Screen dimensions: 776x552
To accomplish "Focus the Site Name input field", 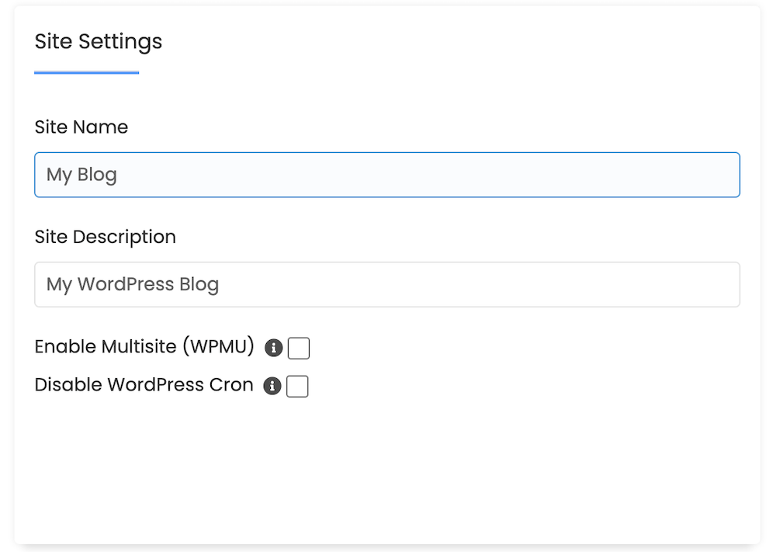I will 387,175.
